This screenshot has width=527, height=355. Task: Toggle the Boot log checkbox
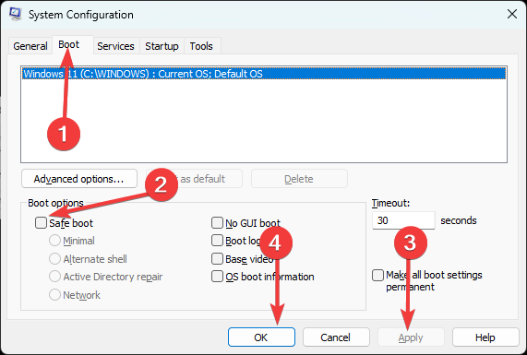click(217, 241)
